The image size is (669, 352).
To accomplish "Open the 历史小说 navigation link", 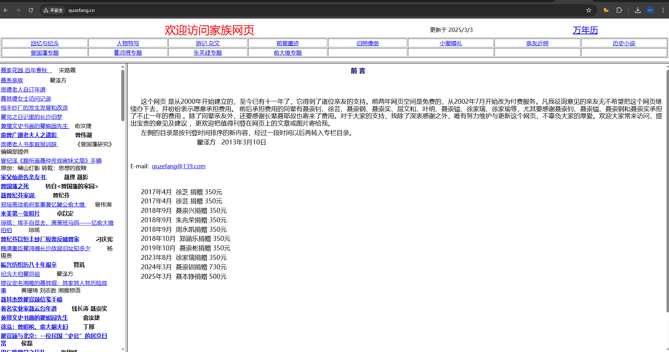I will click(623, 43).
